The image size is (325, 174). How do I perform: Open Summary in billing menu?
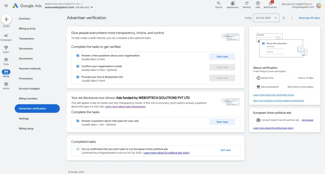[25, 19]
